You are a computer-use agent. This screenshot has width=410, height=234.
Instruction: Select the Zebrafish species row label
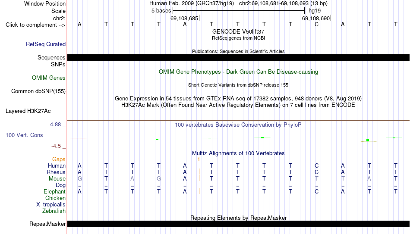[54, 211]
